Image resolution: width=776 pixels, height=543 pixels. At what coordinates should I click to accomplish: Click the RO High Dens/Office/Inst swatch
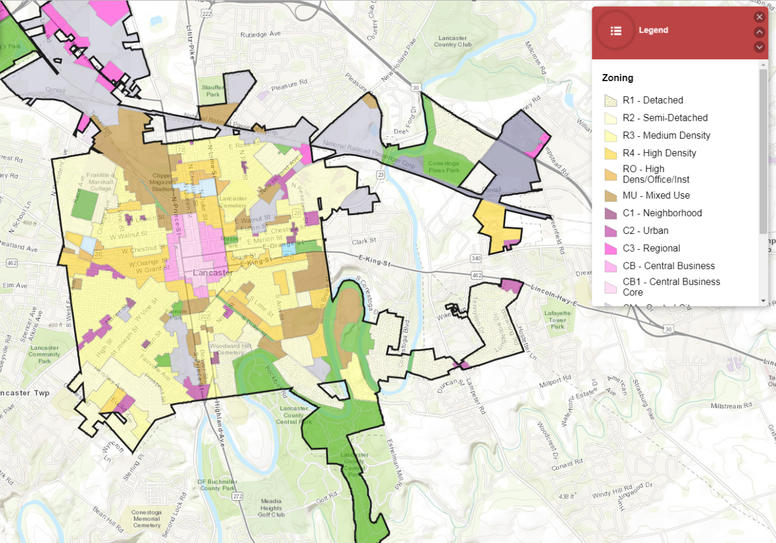tap(610, 174)
